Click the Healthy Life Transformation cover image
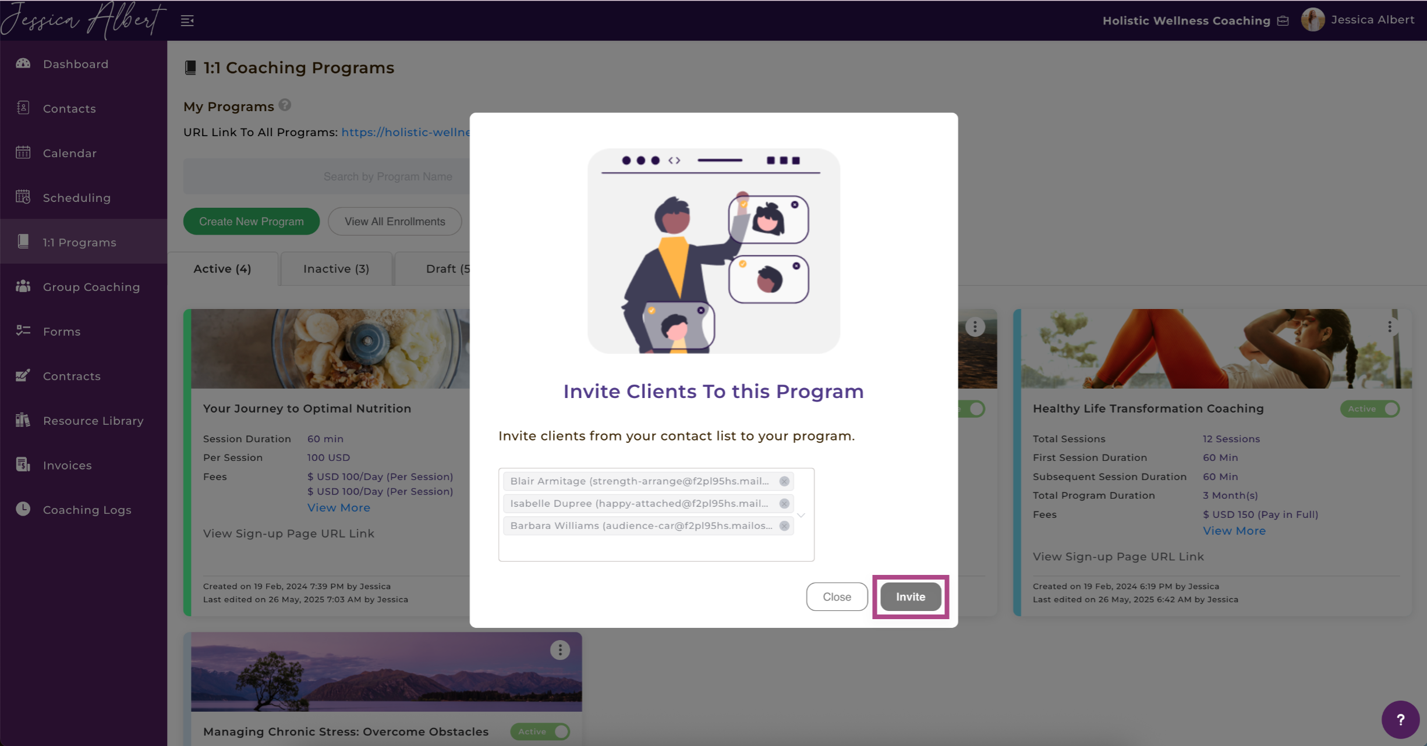The width and height of the screenshot is (1427, 746). point(1216,349)
